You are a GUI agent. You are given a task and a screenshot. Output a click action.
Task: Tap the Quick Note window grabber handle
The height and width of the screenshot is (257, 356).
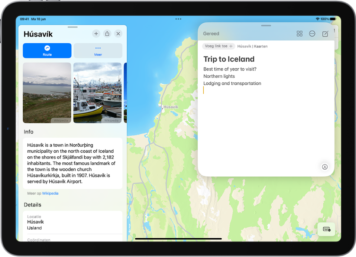click(x=266, y=26)
